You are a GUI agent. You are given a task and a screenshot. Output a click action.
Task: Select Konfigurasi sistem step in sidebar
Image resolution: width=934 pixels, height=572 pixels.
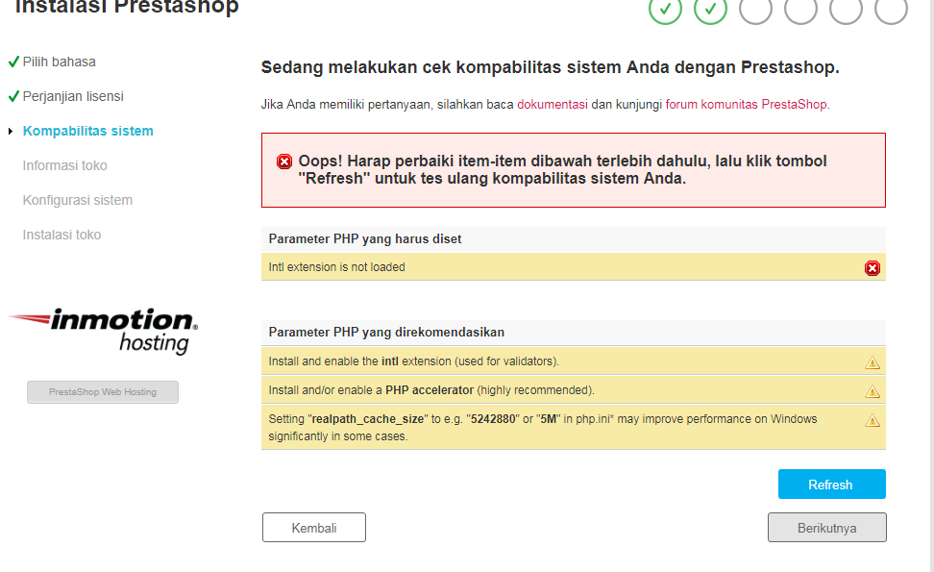click(78, 200)
